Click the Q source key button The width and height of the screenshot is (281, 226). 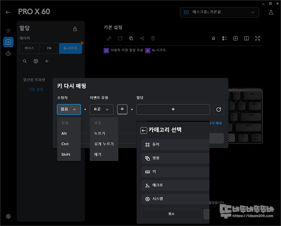click(122, 109)
